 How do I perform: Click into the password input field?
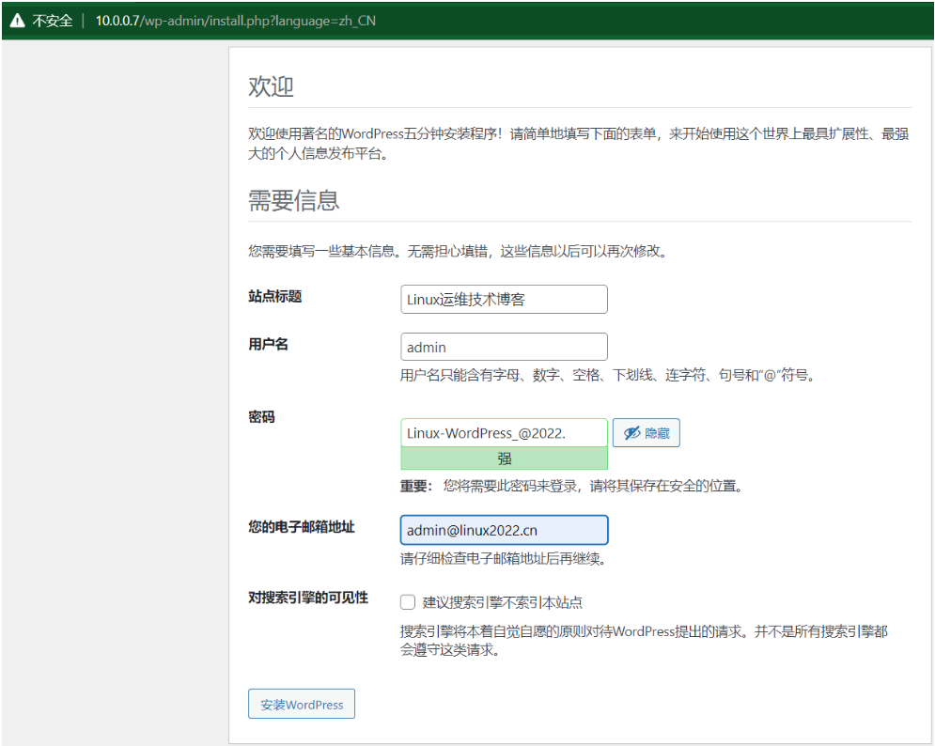pos(504,433)
